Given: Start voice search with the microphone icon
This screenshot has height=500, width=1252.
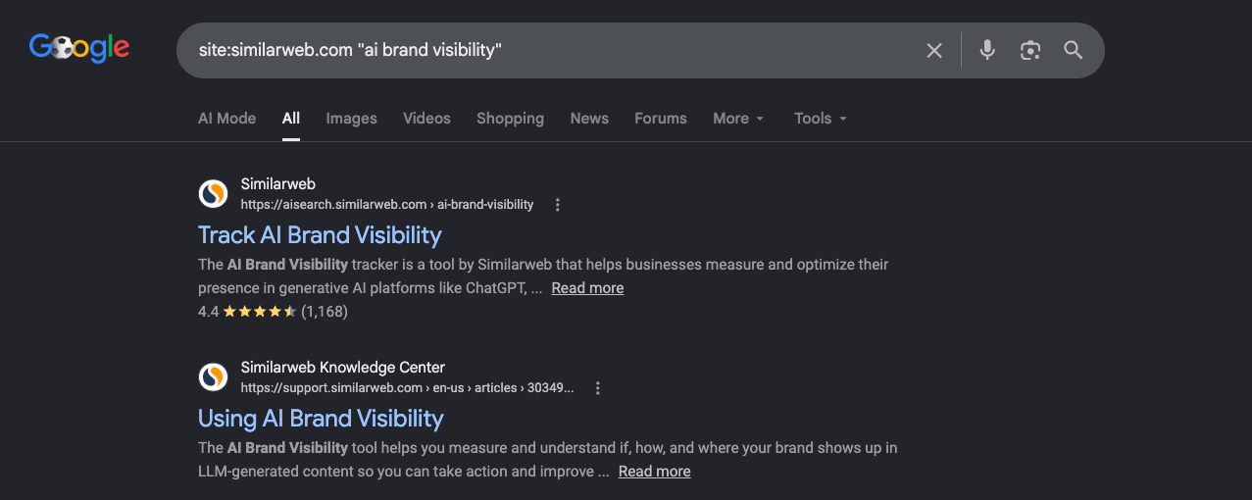Looking at the screenshot, I should [987, 50].
